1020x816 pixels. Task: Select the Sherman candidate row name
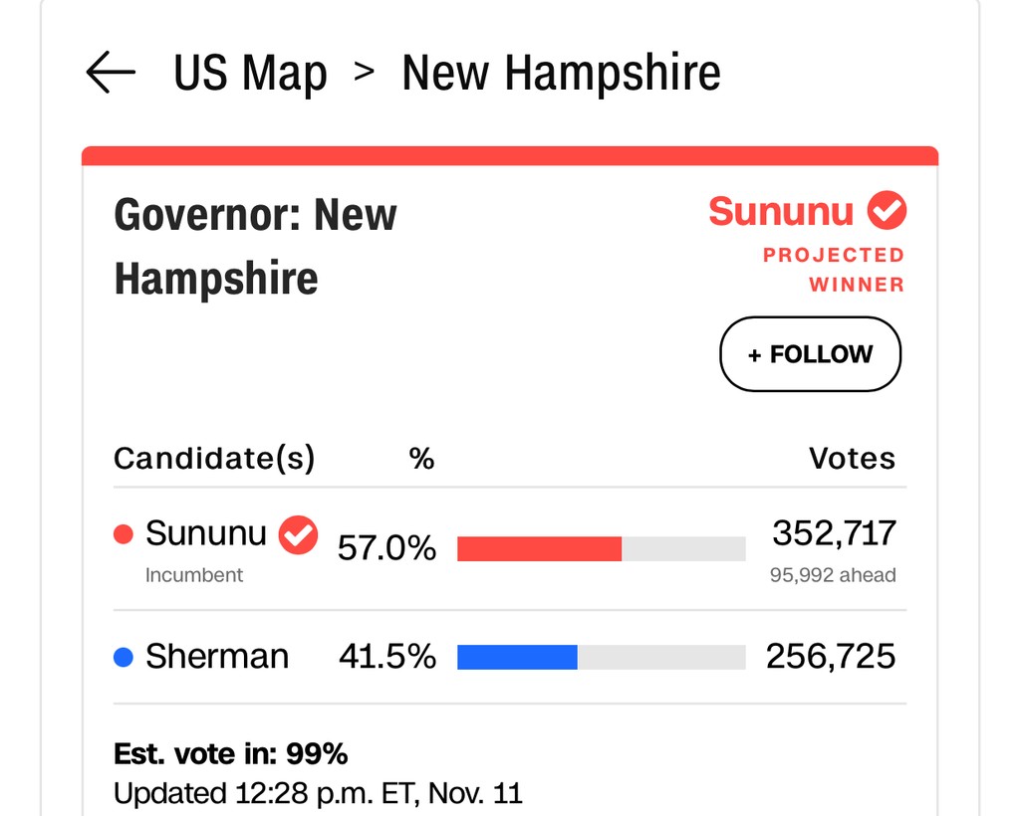click(217, 657)
